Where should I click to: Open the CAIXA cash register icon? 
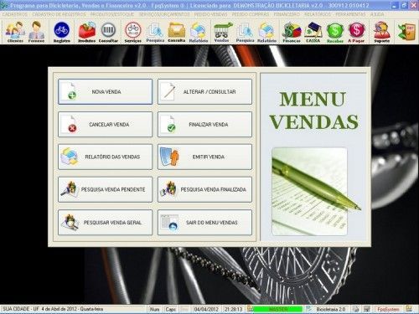pos(313,32)
